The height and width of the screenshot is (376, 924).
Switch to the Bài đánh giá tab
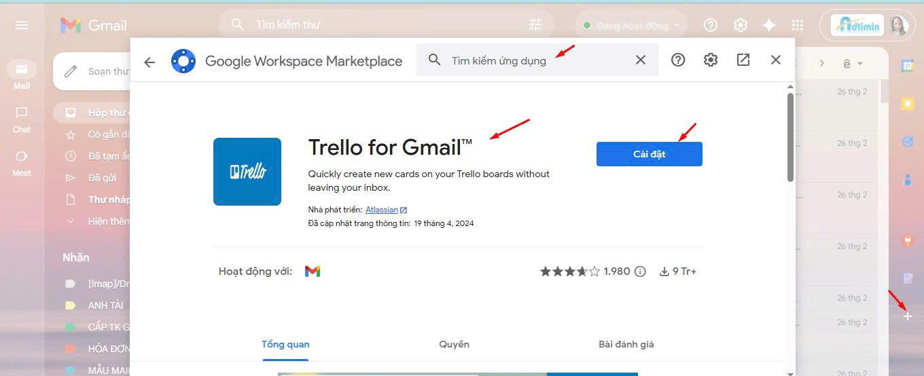(626, 344)
